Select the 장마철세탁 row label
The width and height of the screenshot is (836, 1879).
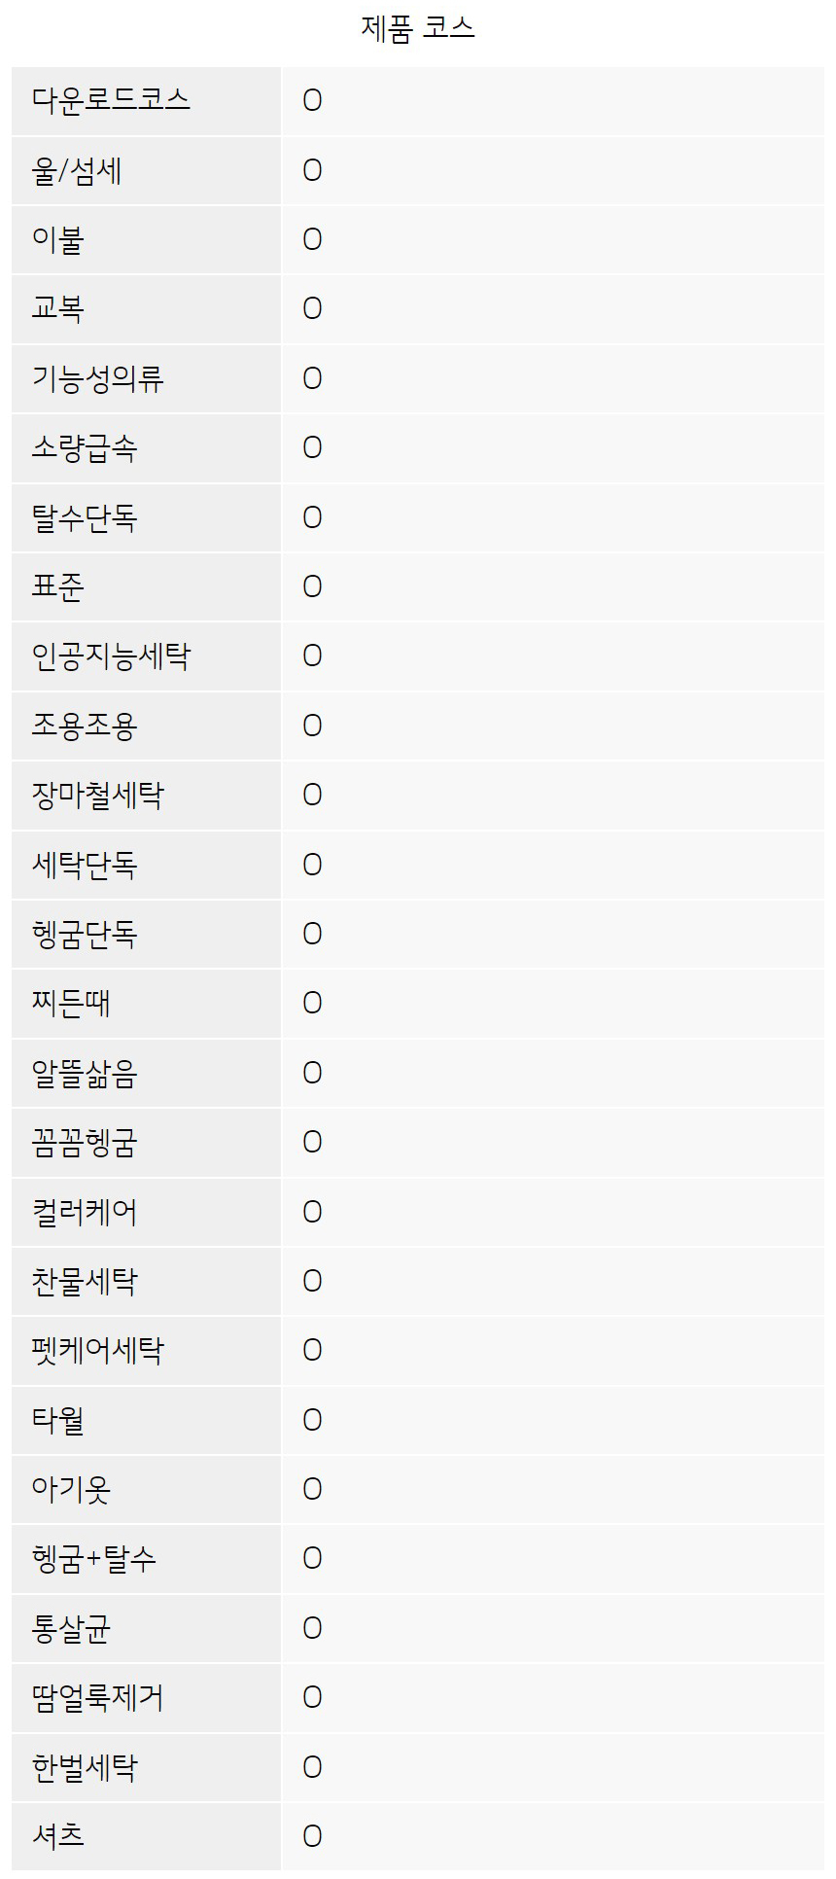coord(98,795)
